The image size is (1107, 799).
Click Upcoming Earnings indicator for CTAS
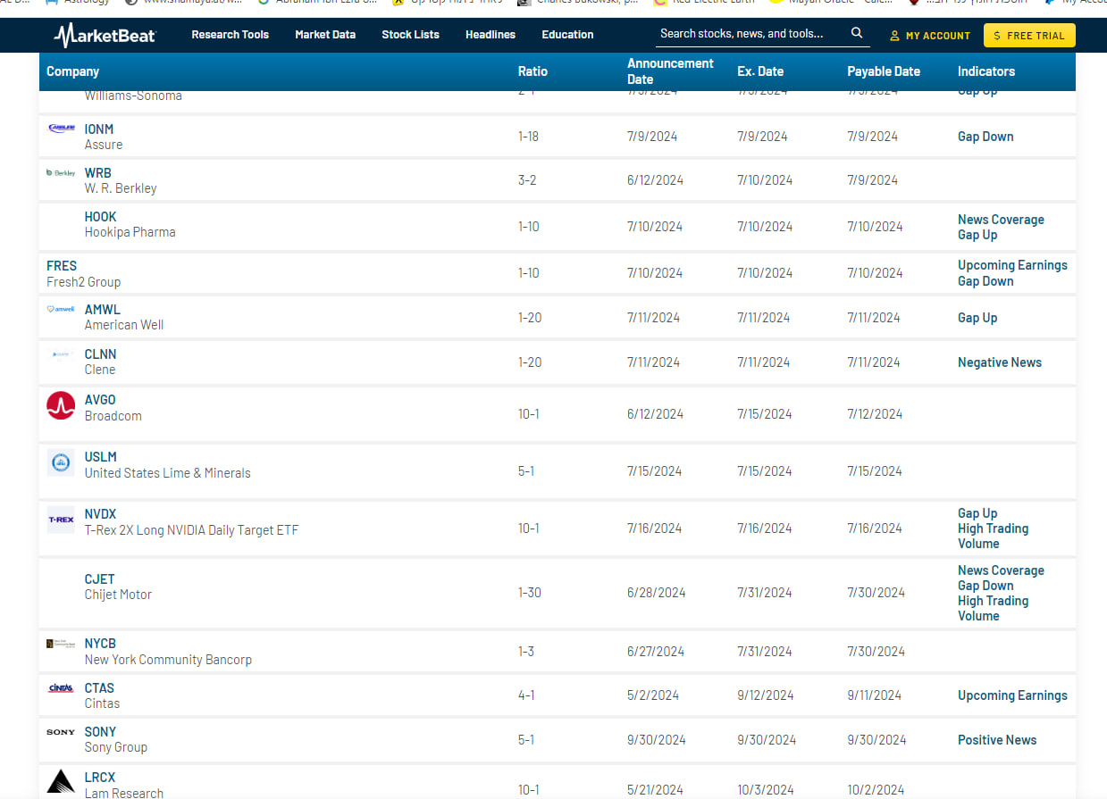(x=1012, y=695)
